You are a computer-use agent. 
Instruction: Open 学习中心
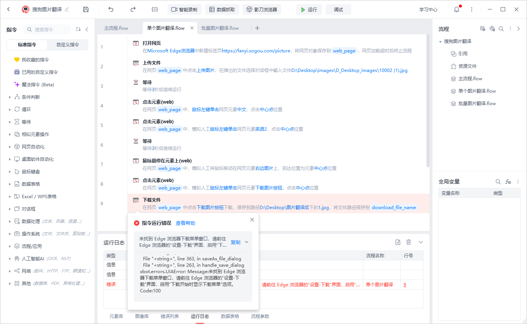click(x=428, y=9)
